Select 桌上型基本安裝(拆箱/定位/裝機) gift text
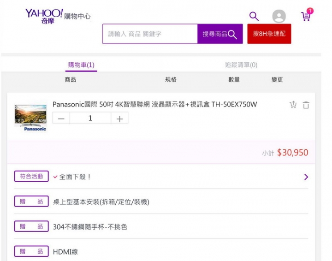The width and height of the screenshot is (332, 261). (x=101, y=202)
